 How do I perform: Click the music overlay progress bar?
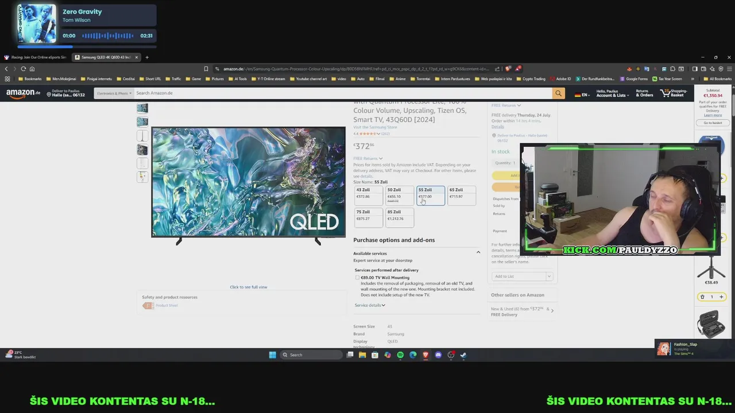(x=86, y=46)
